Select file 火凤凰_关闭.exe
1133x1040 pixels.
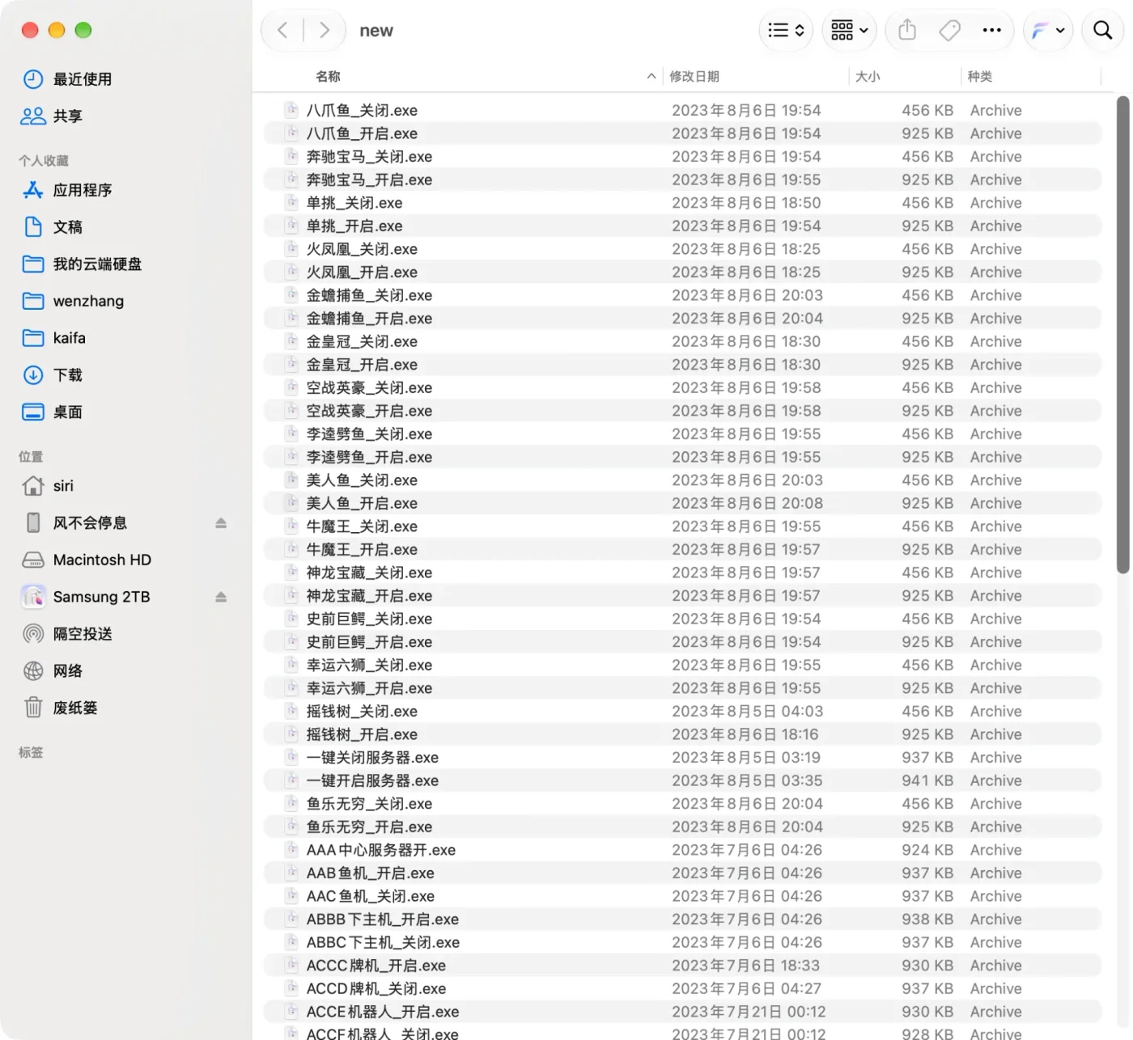(682, 249)
